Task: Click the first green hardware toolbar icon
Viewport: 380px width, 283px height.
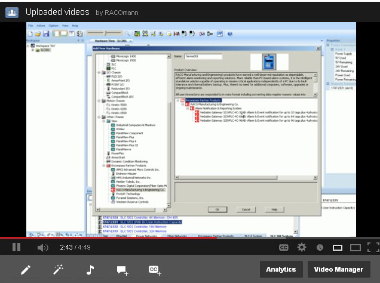Action: tap(137, 33)
